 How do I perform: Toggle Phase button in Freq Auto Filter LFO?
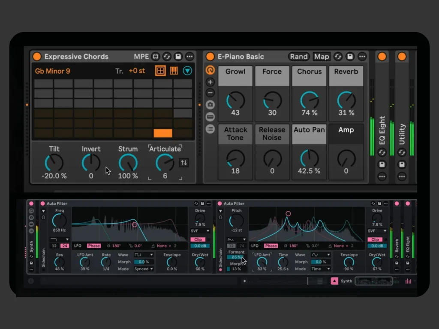pos(94,245)
